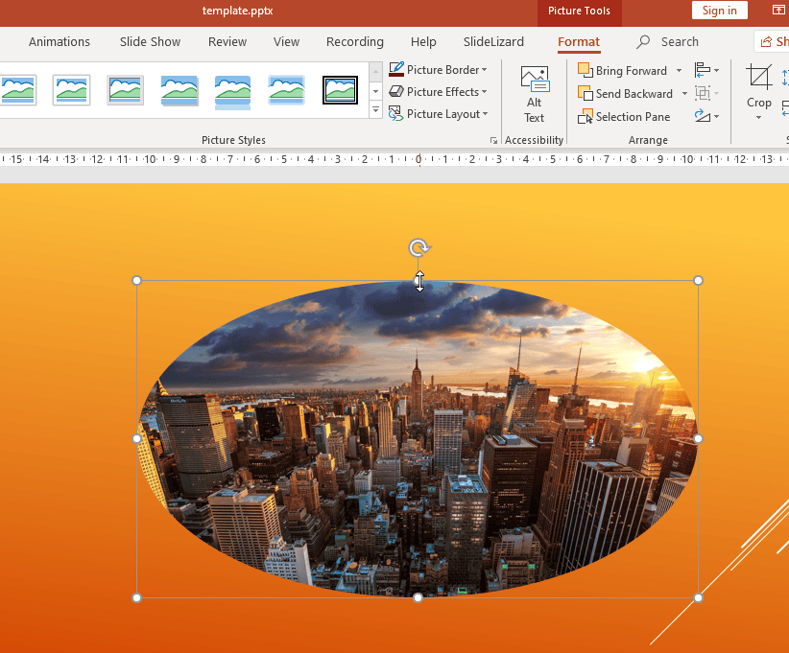Open the Picture Border dropdown arrow
Viewport: 789px width, 653px height.
click(x=484, y=70)
